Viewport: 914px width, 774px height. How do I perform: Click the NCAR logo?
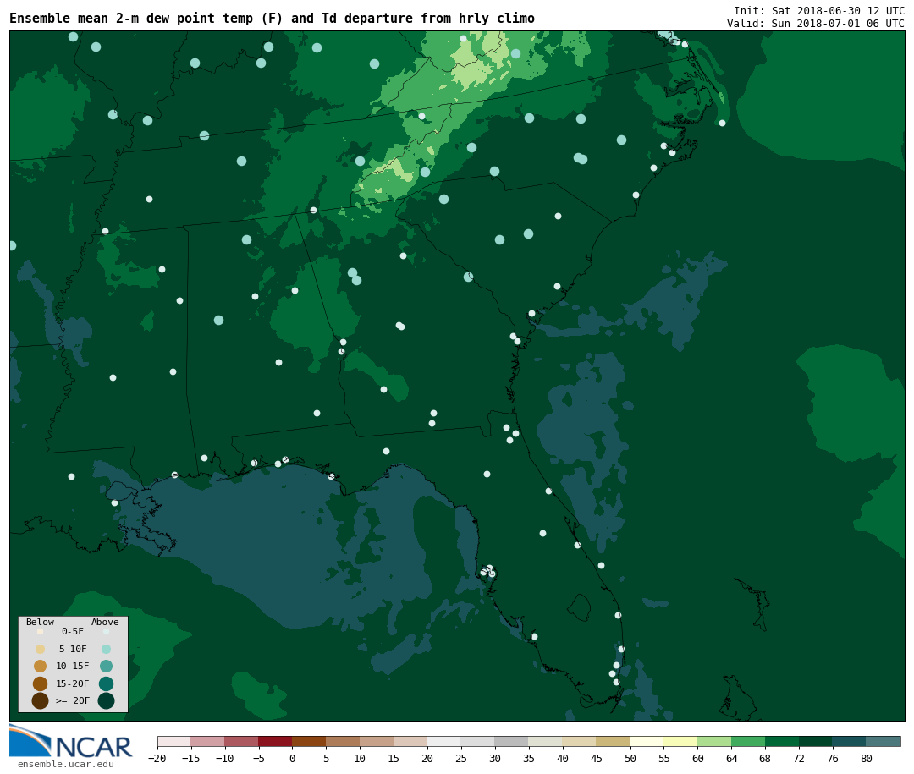point(70,741)
